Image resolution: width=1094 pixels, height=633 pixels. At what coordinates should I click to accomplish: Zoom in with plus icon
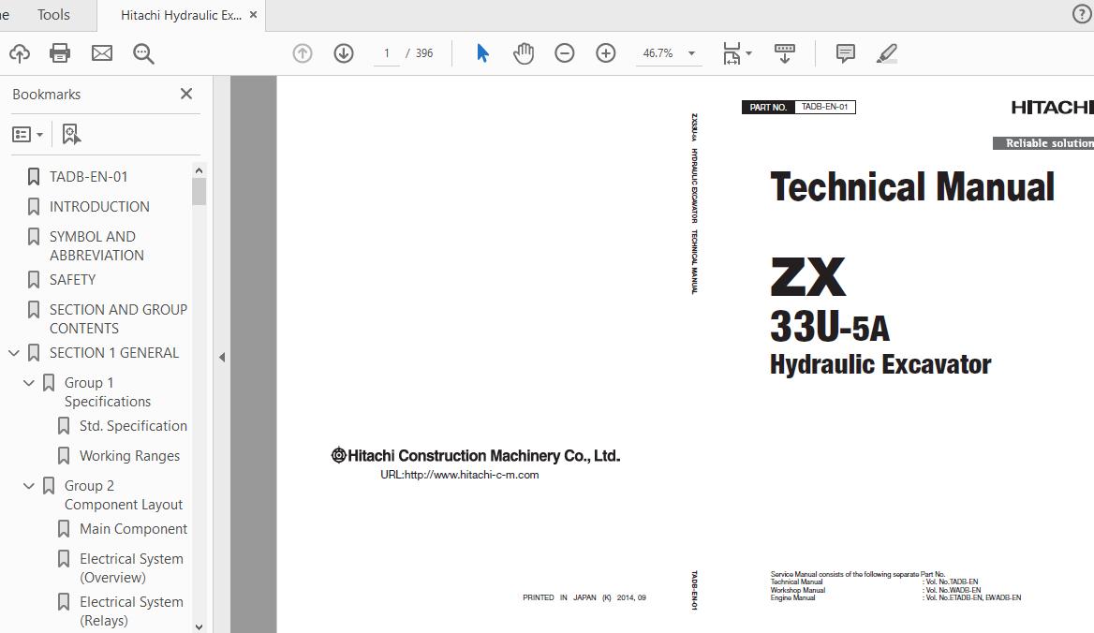(606, 53)
